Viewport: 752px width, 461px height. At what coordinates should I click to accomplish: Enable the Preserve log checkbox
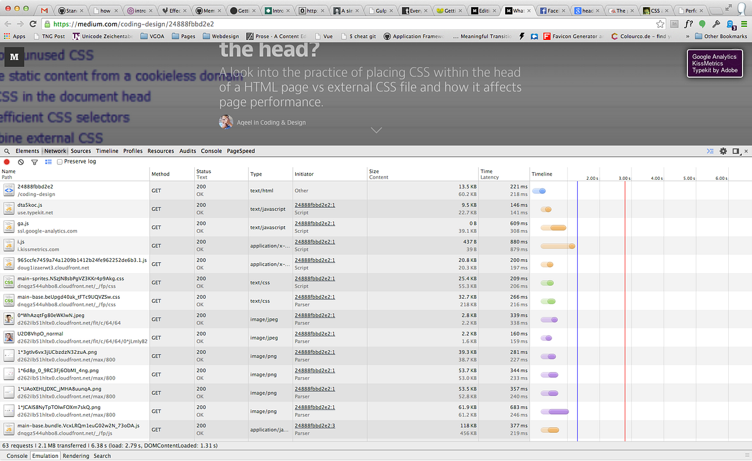pyautogui.click(x=59, y=161)
